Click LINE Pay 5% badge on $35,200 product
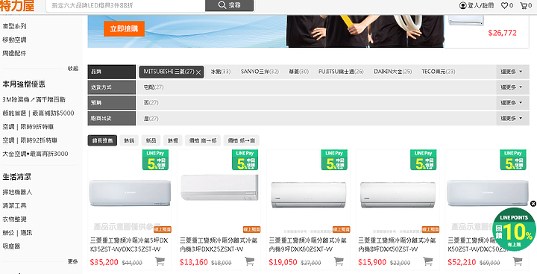Viewport: 537px width, 274px height. (x=155, y=160)
